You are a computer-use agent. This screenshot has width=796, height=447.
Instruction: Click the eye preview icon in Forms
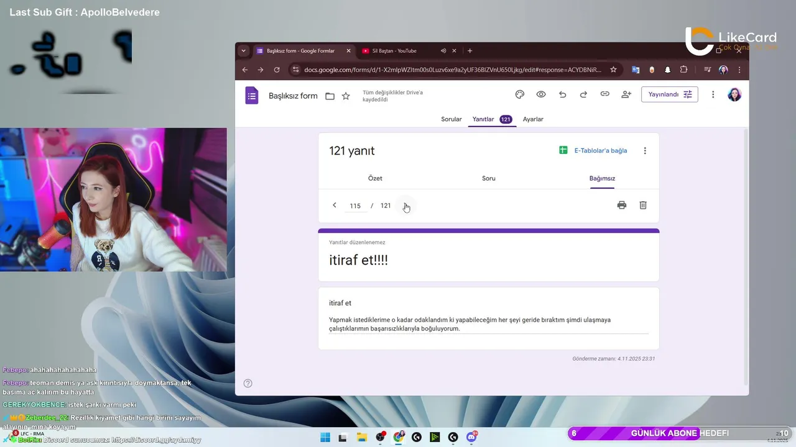(541, 94)
